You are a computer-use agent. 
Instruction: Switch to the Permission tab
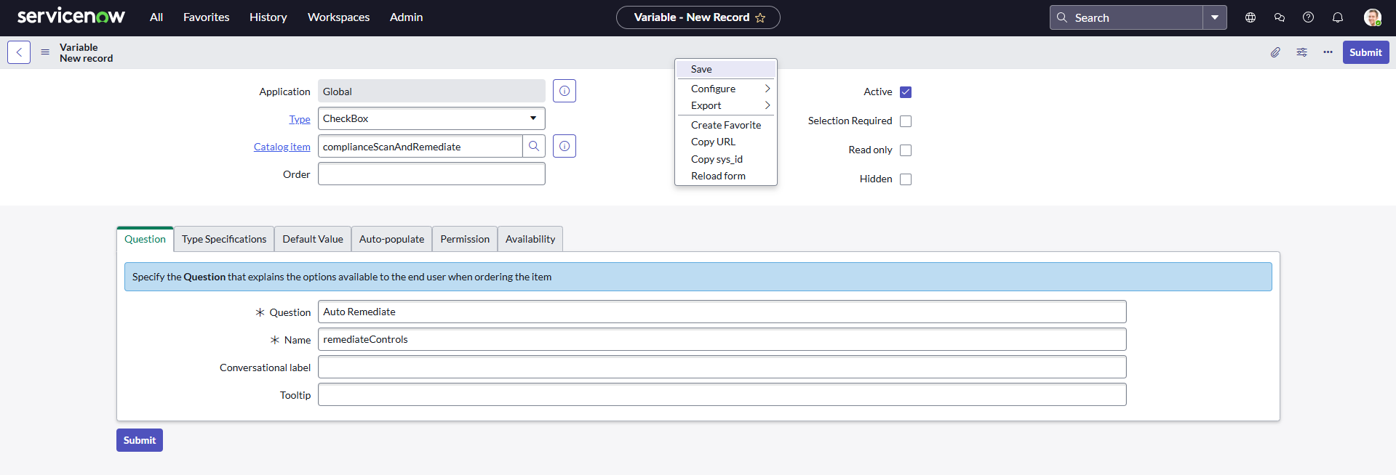click(465, 239)
